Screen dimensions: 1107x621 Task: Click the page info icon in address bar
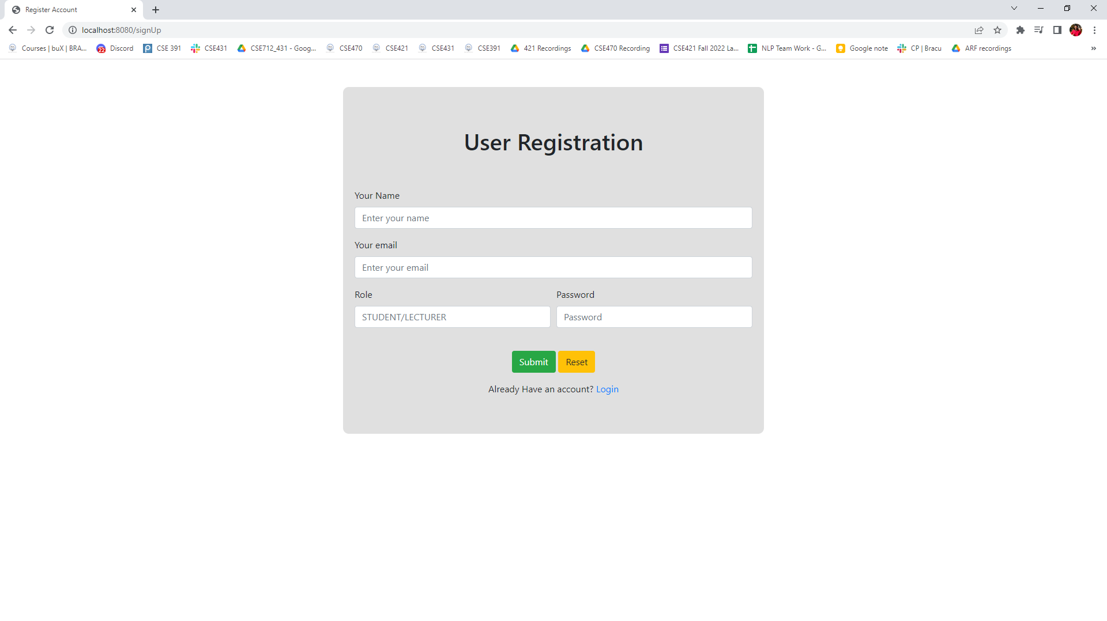[x=73, y=30]
